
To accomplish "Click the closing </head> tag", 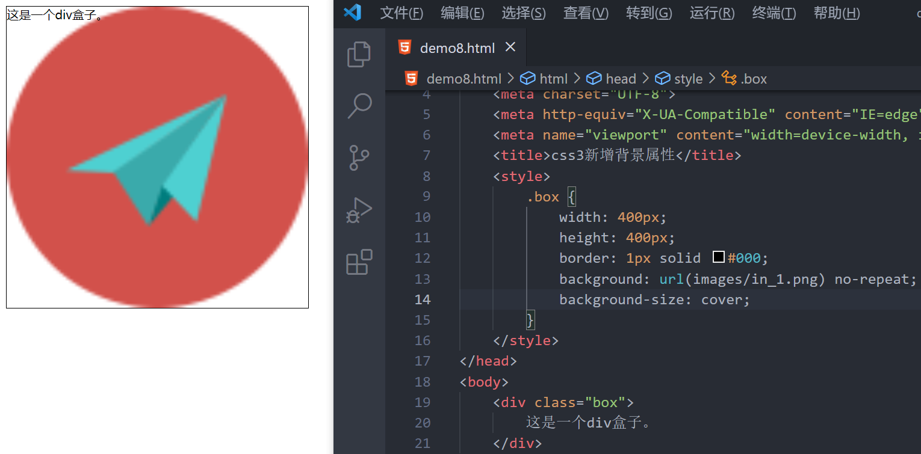I will (x=488, y=361).
